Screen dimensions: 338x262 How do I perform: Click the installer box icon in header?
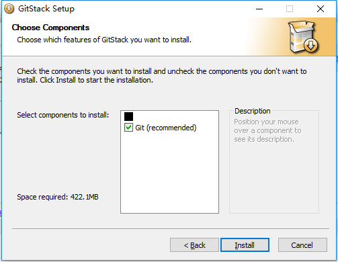coord(303,37)
